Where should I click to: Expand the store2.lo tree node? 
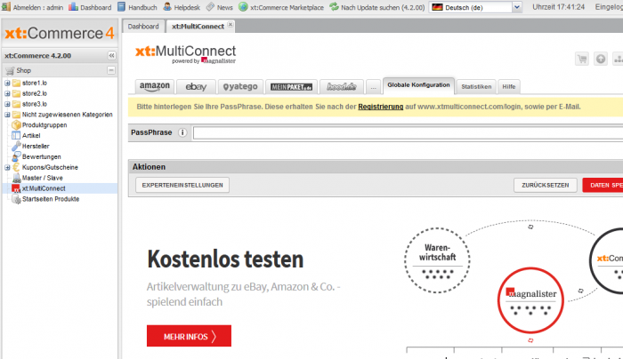pyautogui.click(x=7, y=93)
